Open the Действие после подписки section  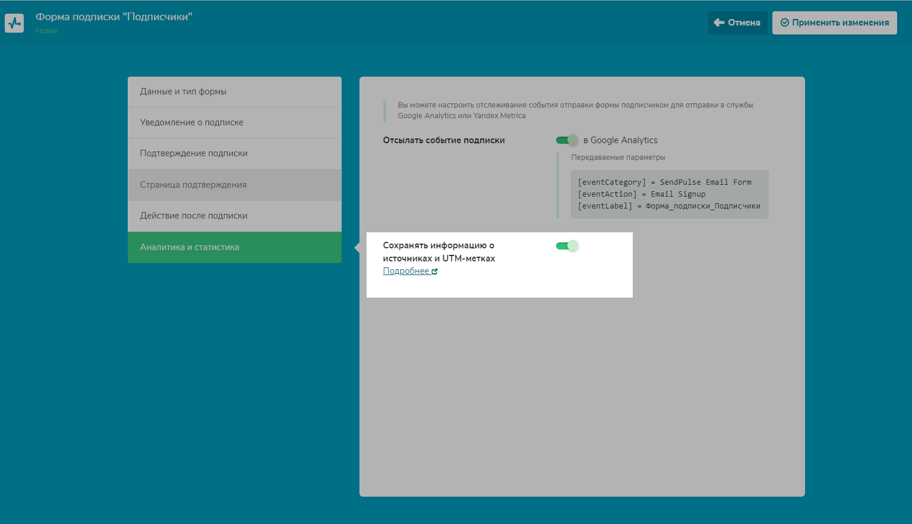click(x=235, y=216)
